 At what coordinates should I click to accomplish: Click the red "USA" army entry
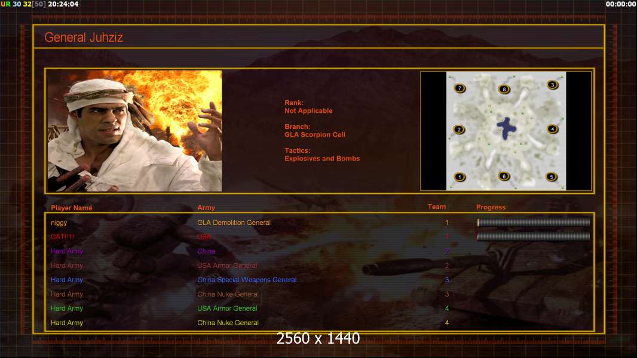point(204,237)
